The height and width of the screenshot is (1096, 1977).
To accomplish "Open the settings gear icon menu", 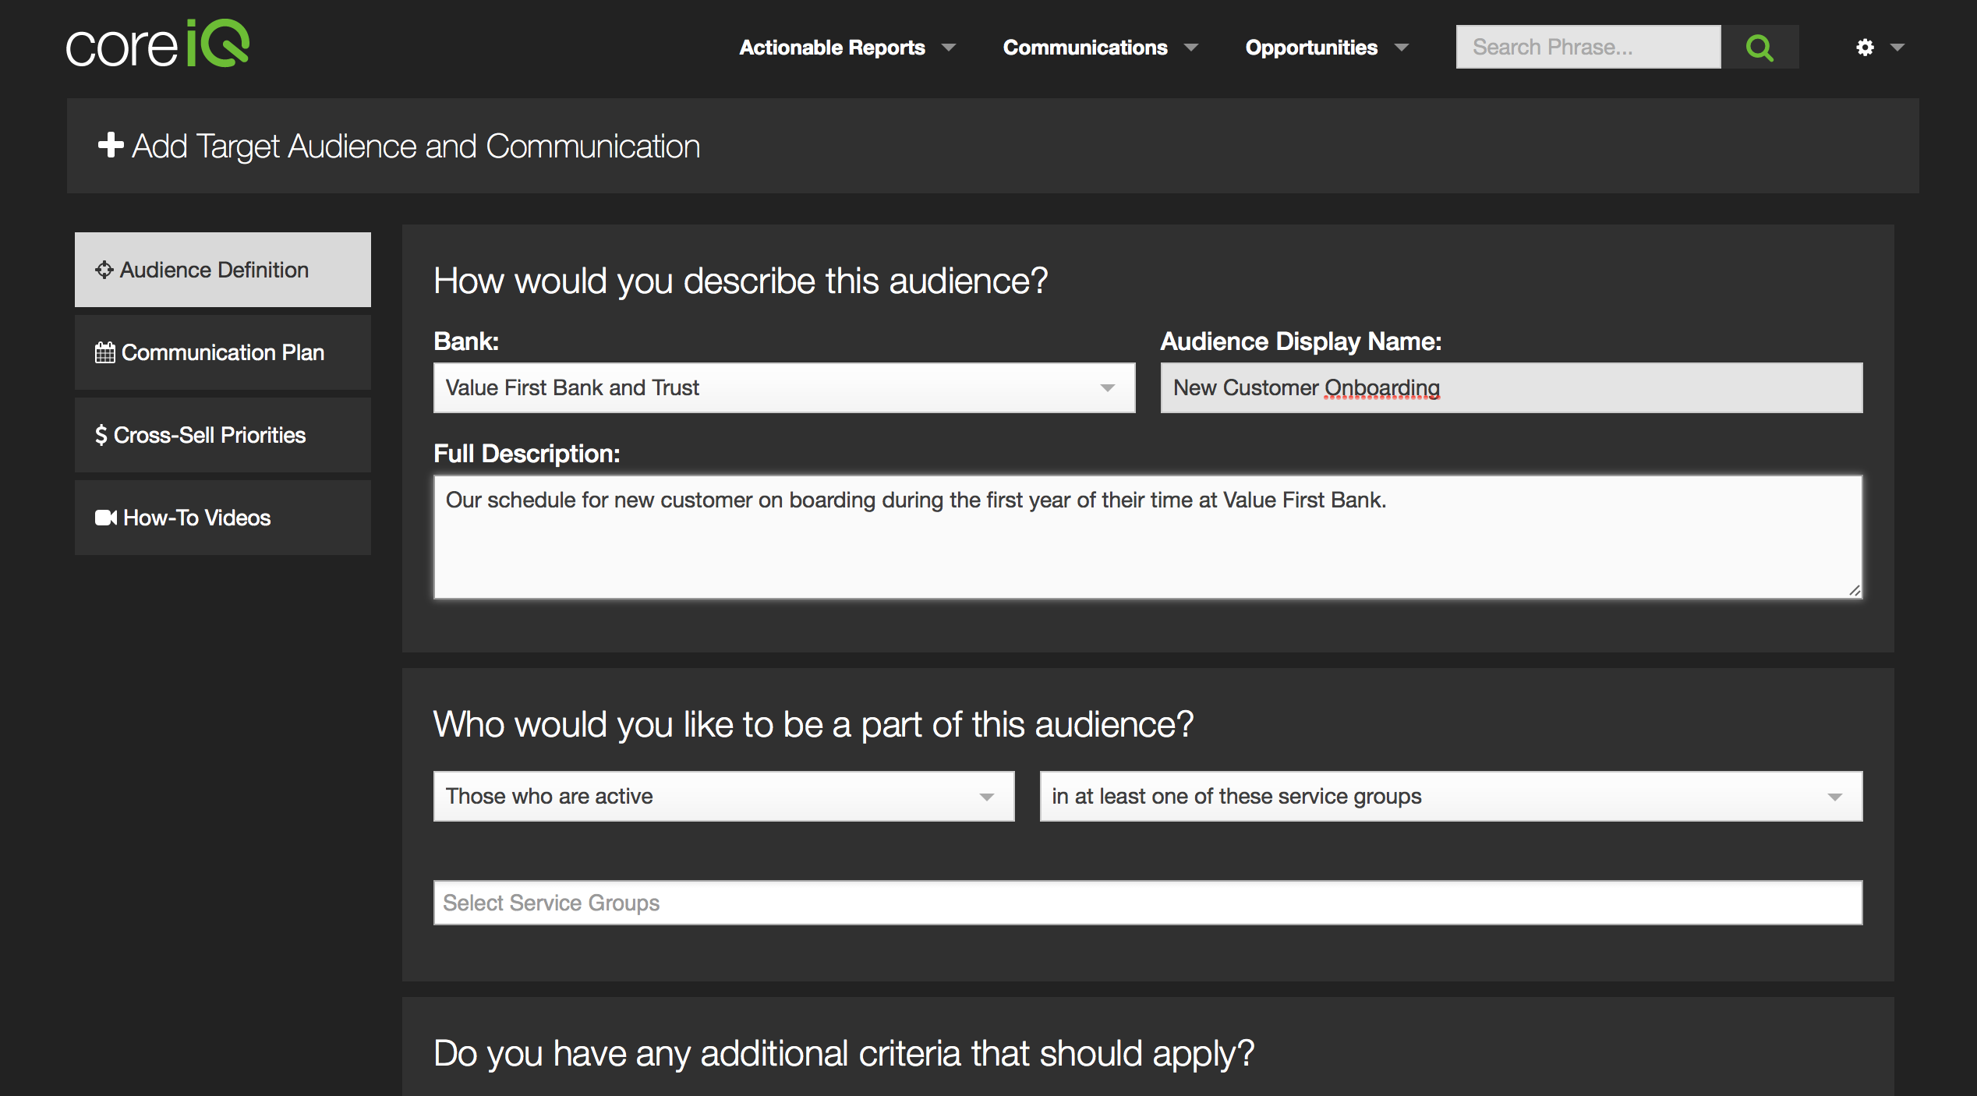I will click(x=1865, y=48).
